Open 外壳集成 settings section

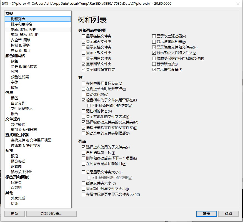point(18,198)
